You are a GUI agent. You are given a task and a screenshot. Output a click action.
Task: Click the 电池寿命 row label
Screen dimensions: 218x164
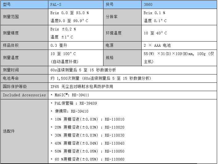pos(10,78)
